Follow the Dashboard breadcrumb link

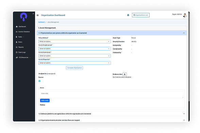pyautogui.click(x=41, y=22)
